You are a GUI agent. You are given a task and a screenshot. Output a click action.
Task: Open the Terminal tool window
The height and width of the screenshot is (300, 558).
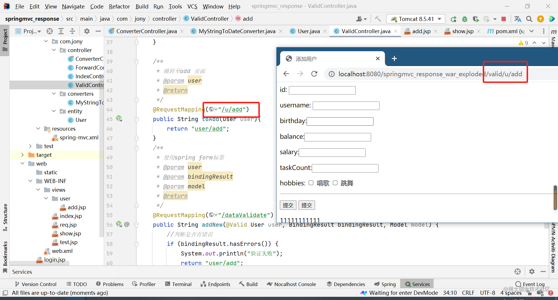[x=178, y=284]
